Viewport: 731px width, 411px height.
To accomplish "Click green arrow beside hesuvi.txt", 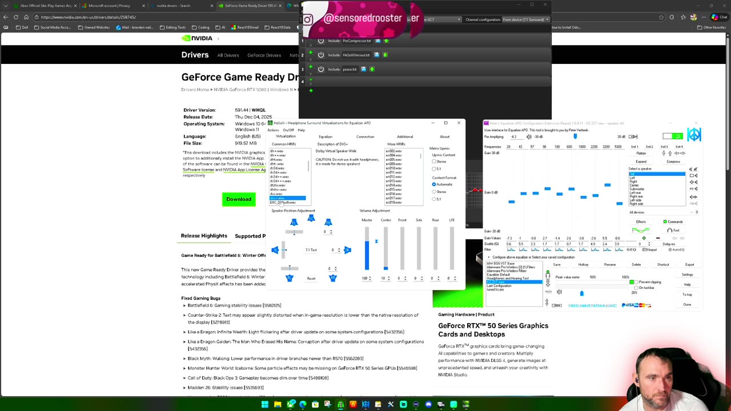I will coord(385,55).
